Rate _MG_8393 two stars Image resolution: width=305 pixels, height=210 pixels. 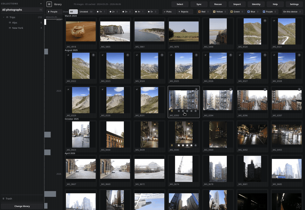183,111
